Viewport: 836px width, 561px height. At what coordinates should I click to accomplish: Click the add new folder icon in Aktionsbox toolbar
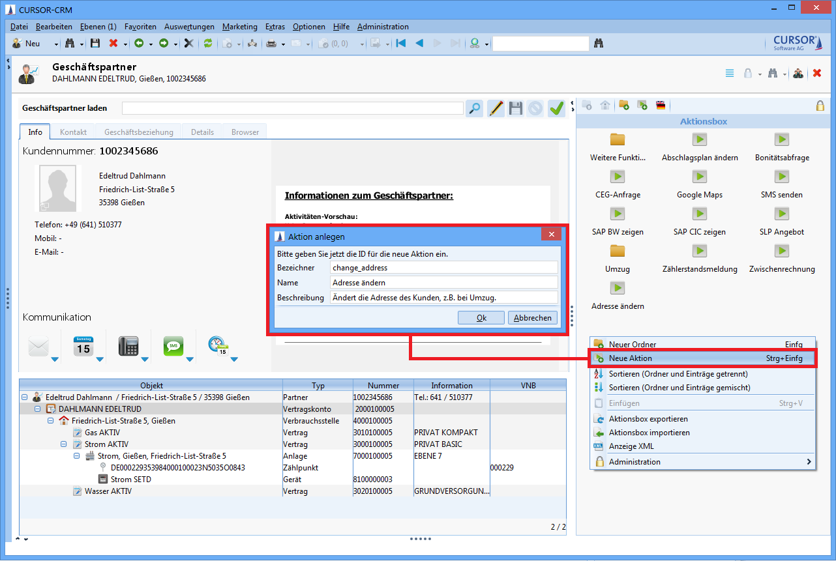(x=624, y=105)
